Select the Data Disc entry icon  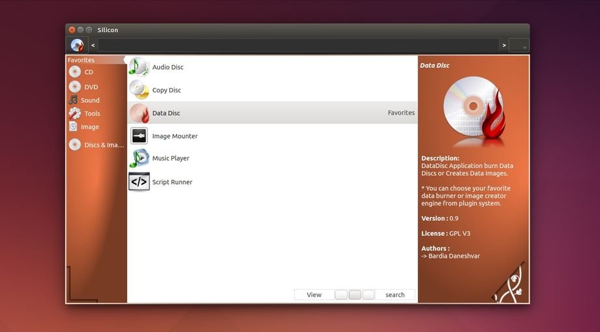(139, 113)
